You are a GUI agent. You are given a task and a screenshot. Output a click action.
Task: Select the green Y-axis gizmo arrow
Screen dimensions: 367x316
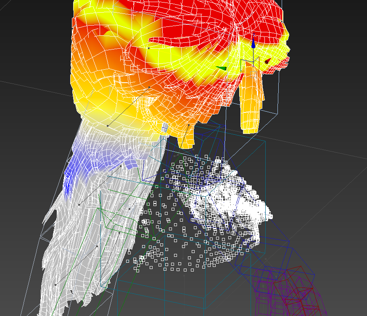pyautogui.click(x=221, y=68)
